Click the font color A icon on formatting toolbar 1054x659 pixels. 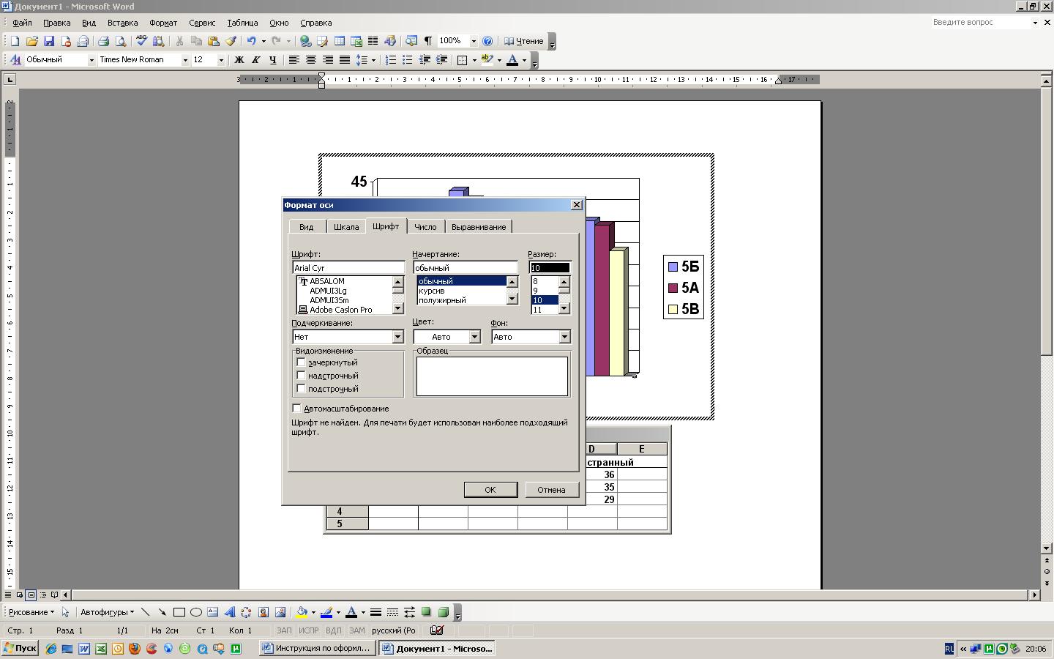(512, 60)
